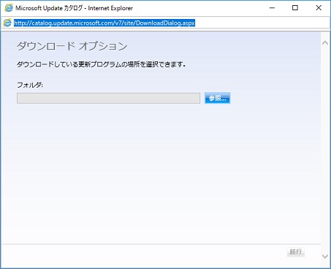Click the フォルダ: label
Screen dimensions: 331x269
(x=30, y=85)
